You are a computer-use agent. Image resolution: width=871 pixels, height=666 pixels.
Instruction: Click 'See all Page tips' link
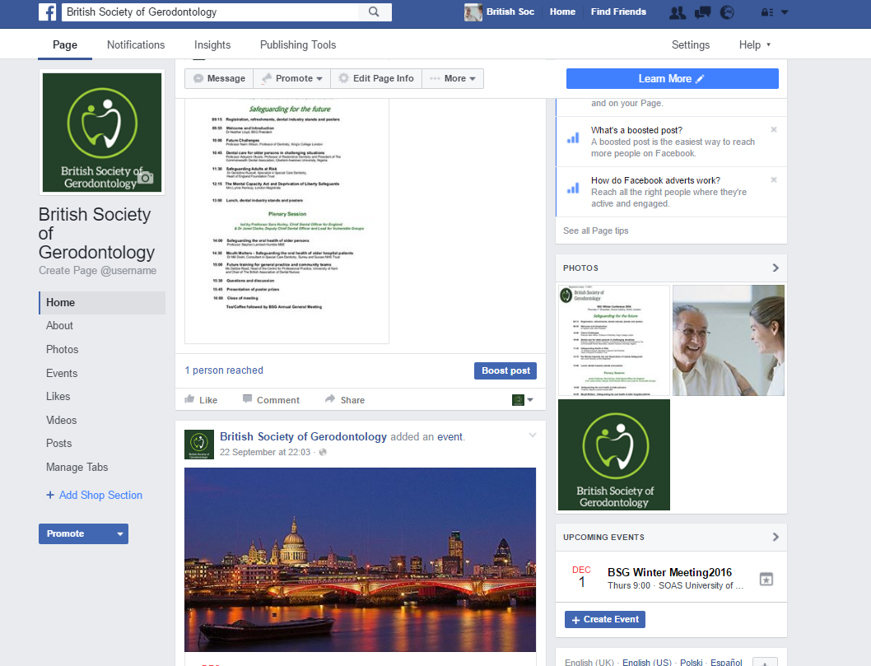coord(595,231)
